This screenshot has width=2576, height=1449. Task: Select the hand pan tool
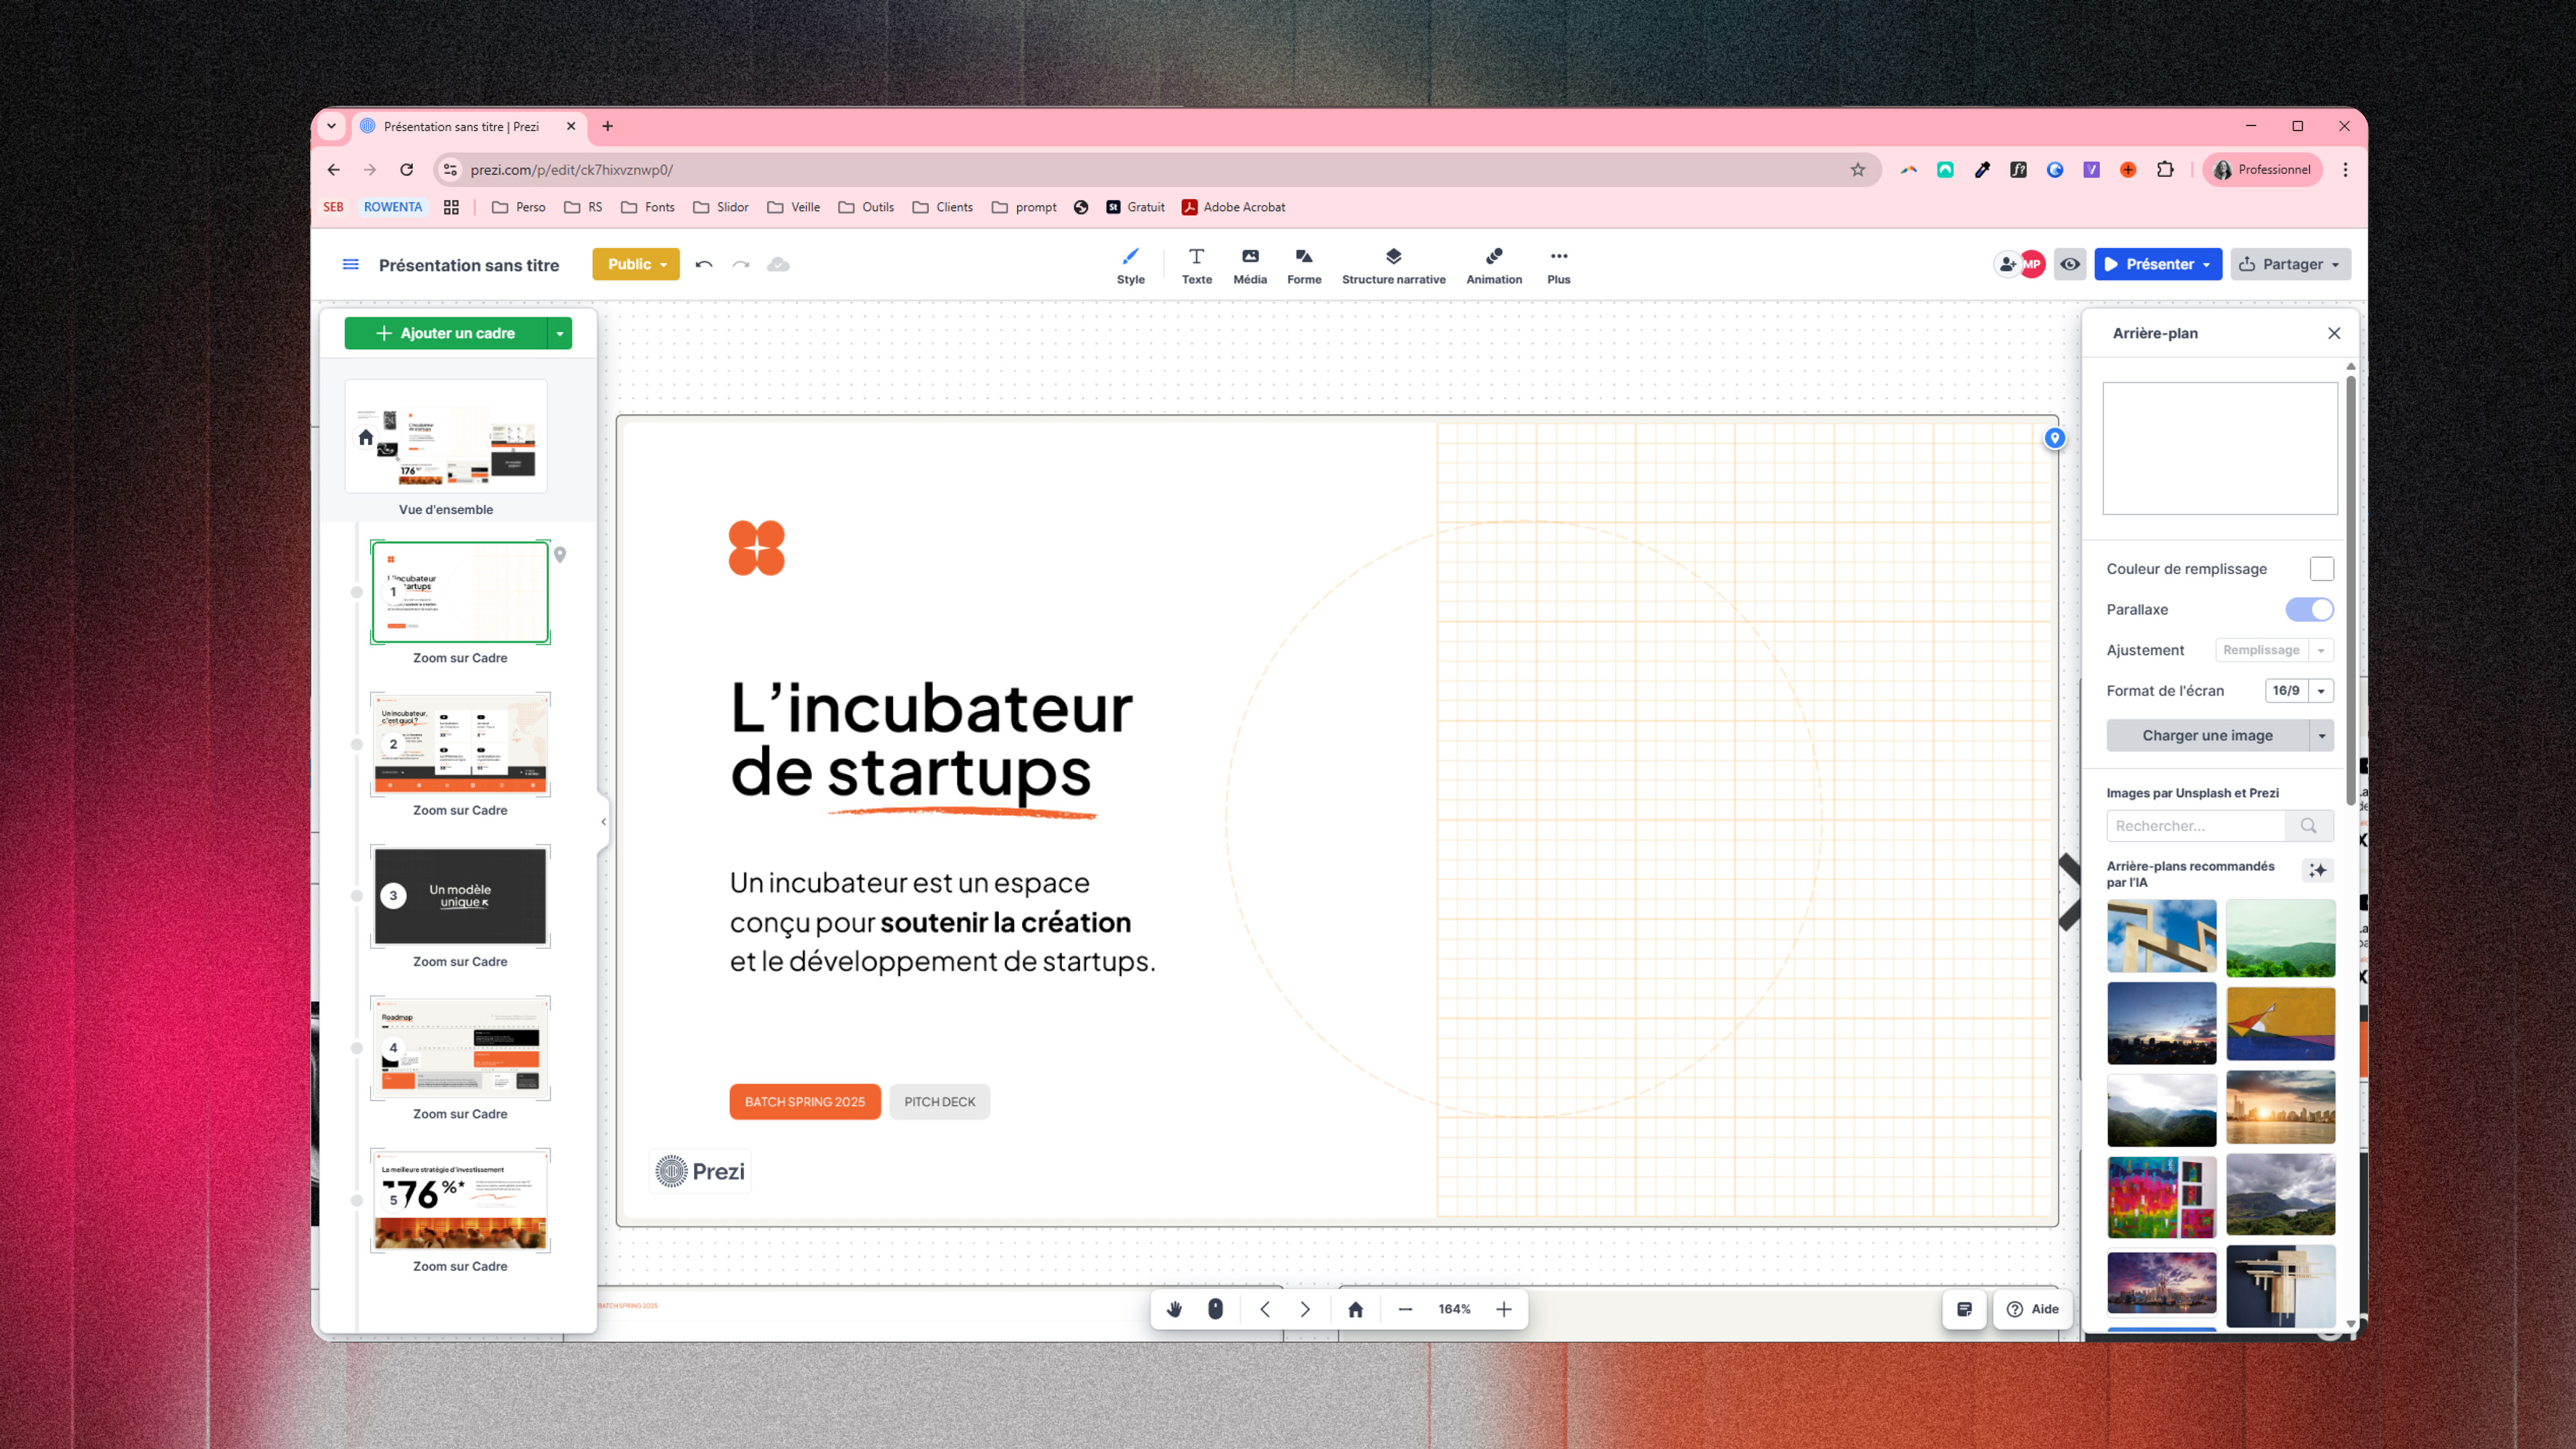1175,1309
